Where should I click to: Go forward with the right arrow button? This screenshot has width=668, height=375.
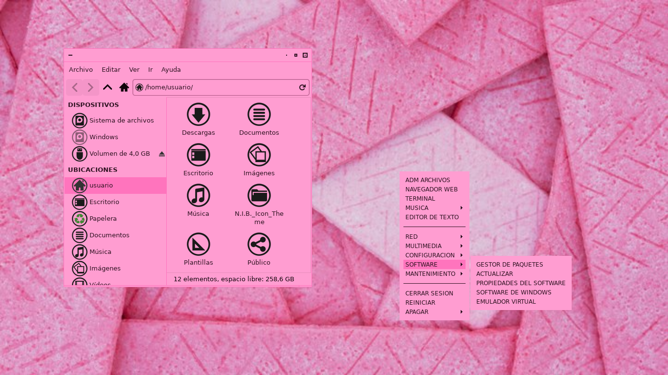90,87
